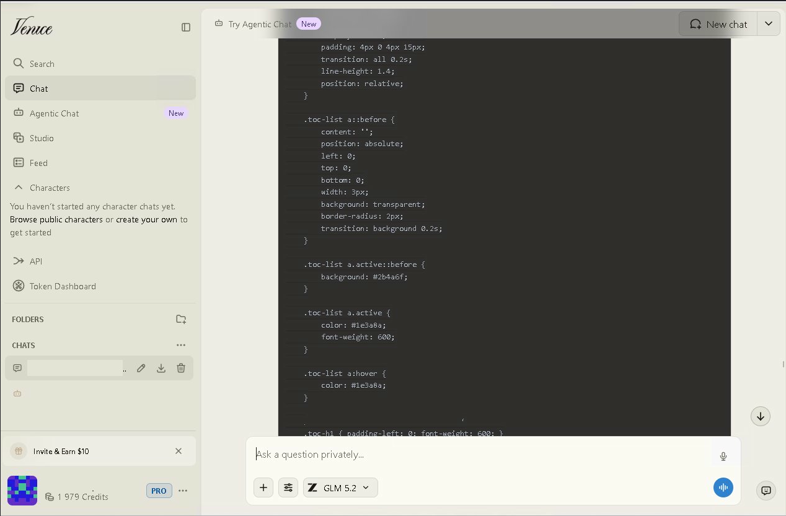
Task: Open Chats options ellipsis menu
Action: pyautogui.click(x=181, y=345)
